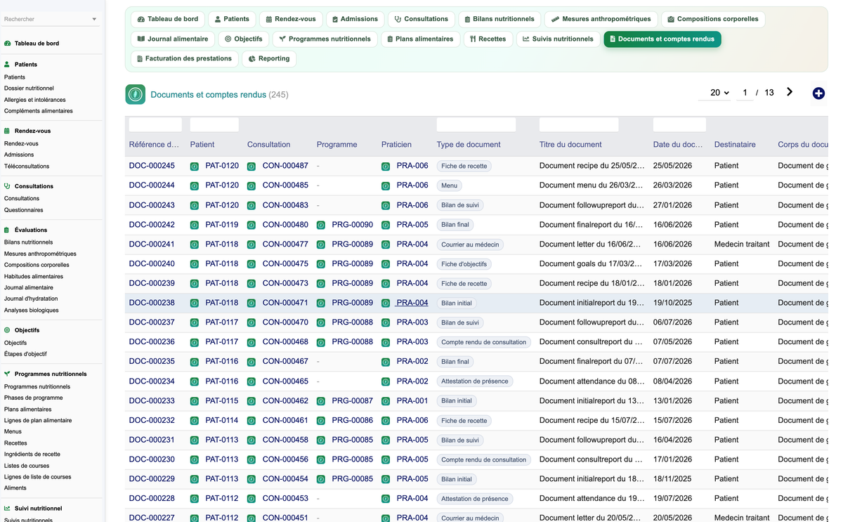This screenshot has width=843, height=522.
Task: Sort by the Consultation column header
Action: click(268, 145)
